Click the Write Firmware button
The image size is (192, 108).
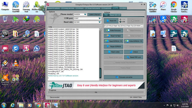(x=113, y=31)
